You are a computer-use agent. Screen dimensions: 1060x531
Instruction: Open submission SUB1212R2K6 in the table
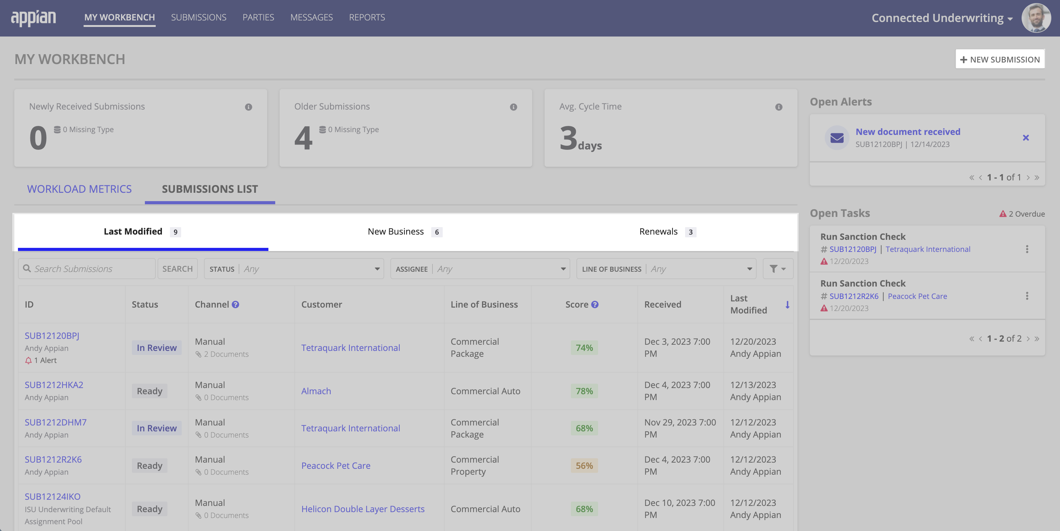tap(53, 460)
